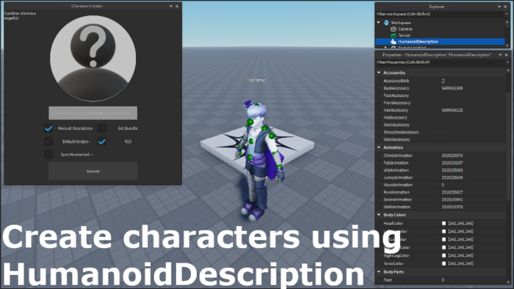The width and height of the screenshot is (514, 289).
Task: Collapse the Body Colors property section
Action: (379, 215)
